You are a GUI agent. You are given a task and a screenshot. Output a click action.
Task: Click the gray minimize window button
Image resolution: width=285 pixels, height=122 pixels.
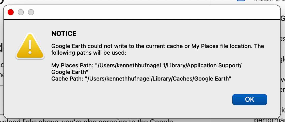point(21,12)
